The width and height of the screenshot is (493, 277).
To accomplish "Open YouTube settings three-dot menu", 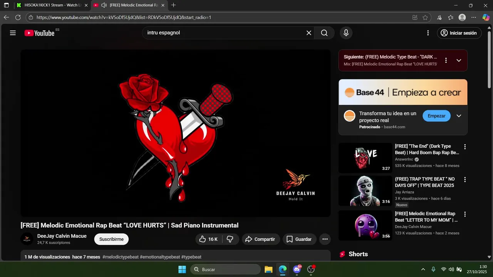I will tap(428, 33).
